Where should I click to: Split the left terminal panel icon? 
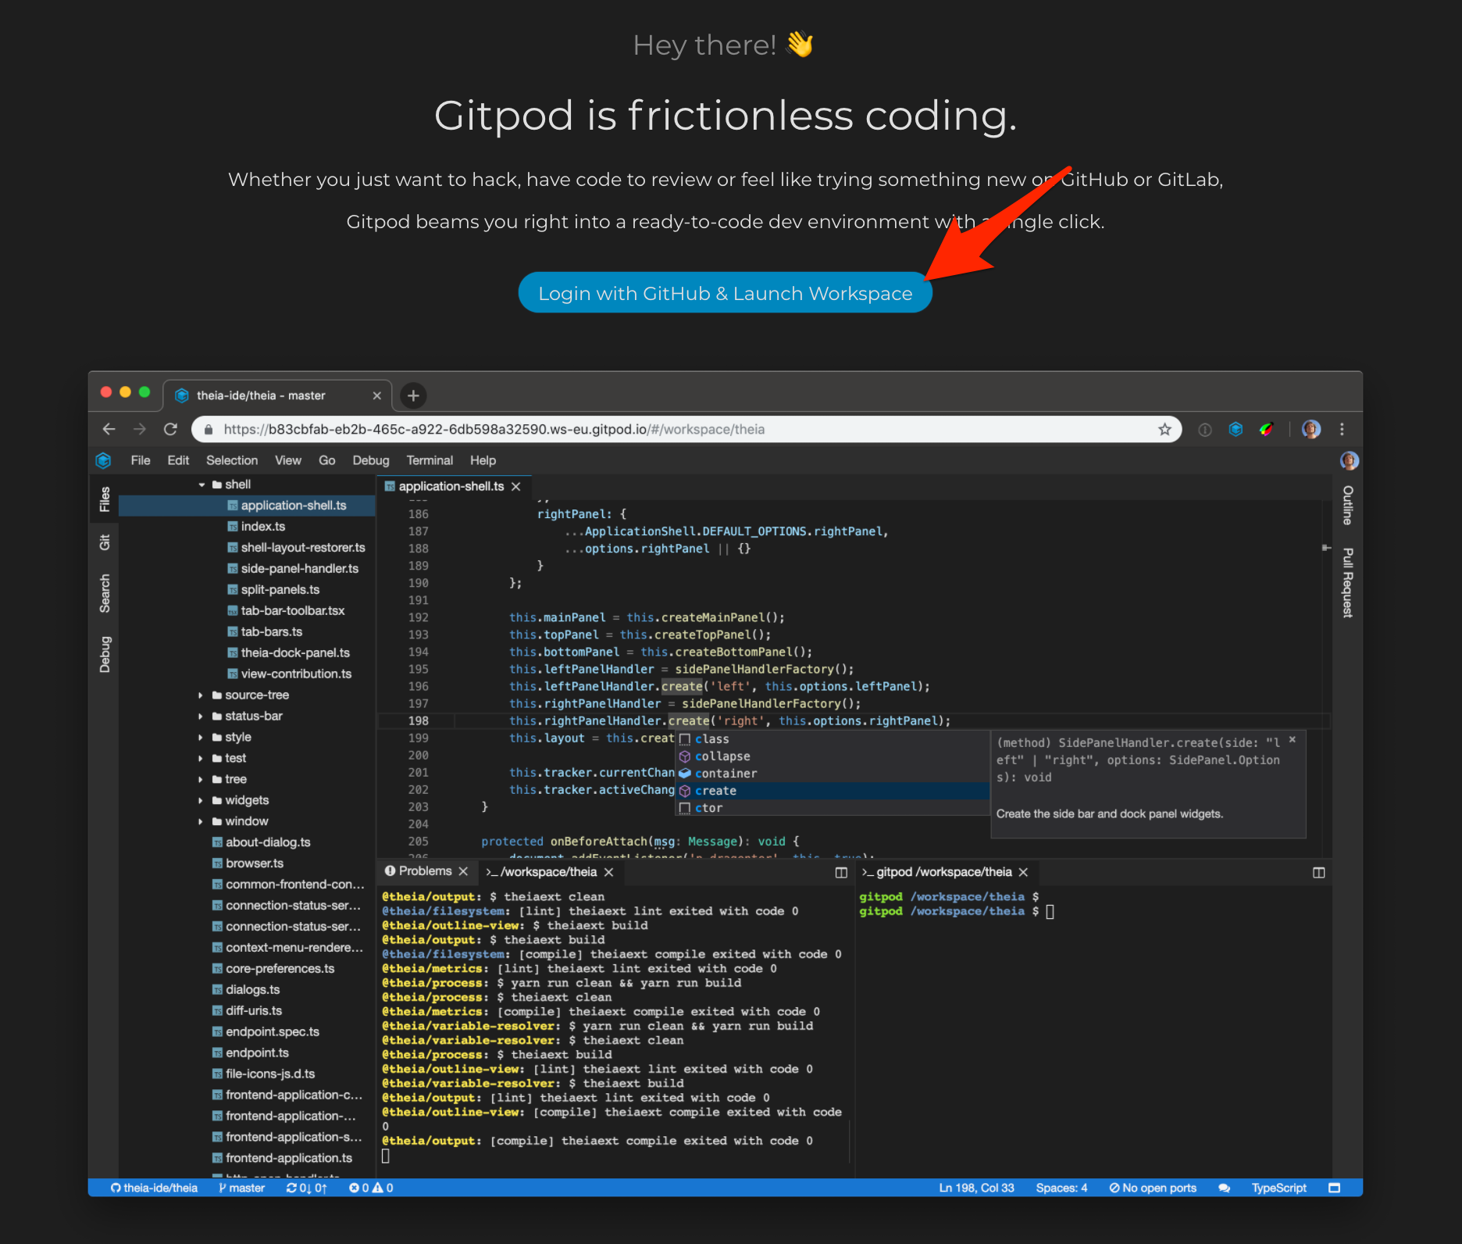(841, 872)
